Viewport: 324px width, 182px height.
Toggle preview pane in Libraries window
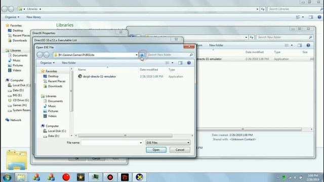(311, 17)
